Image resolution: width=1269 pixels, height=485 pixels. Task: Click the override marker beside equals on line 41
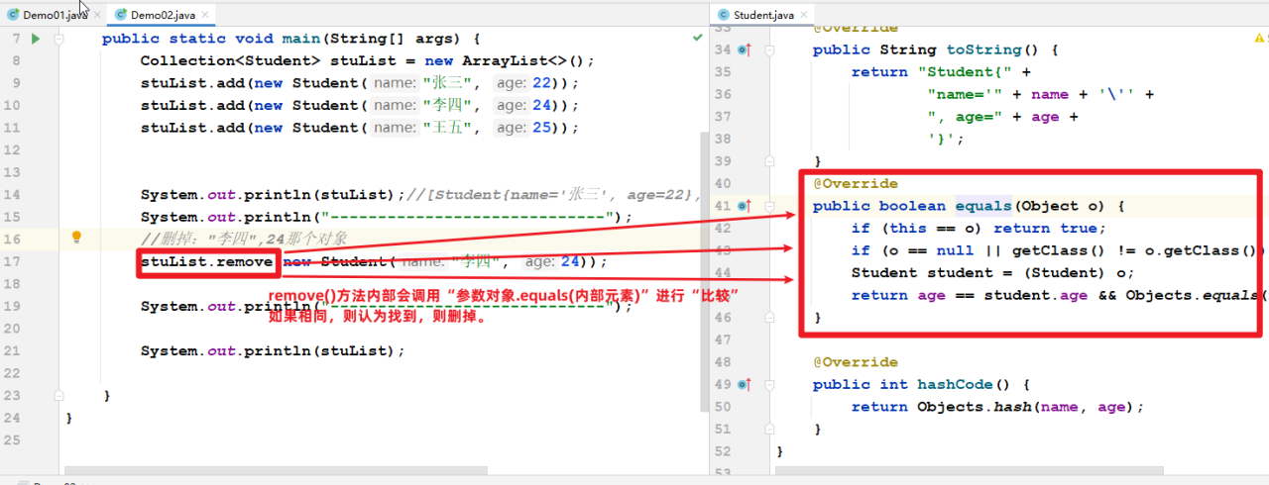click(744, 206)
